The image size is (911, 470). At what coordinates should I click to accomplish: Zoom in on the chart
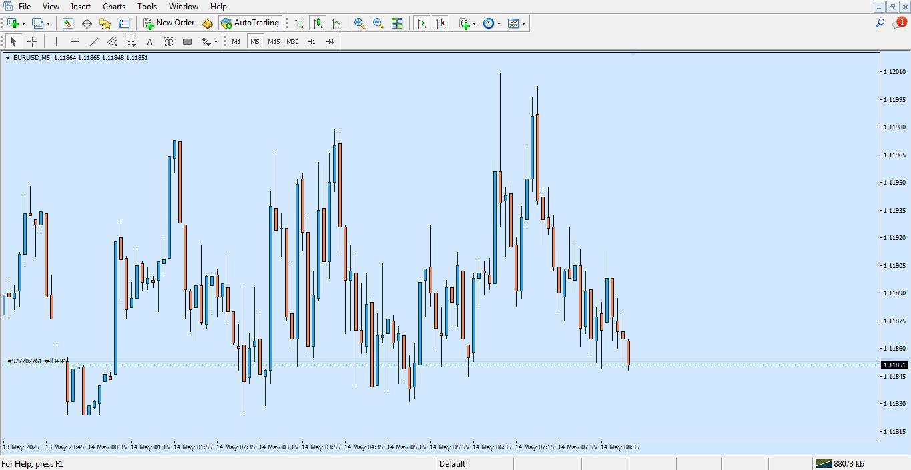point(360,23)
